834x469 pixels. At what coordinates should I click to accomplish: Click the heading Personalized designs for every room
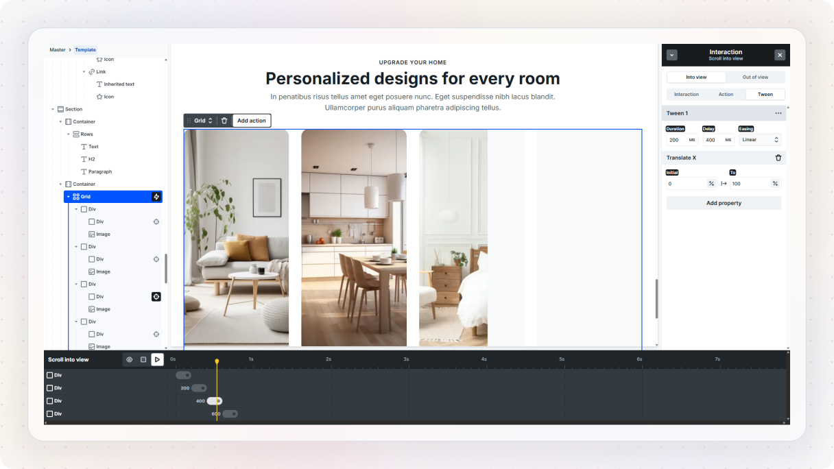[413, 78]
